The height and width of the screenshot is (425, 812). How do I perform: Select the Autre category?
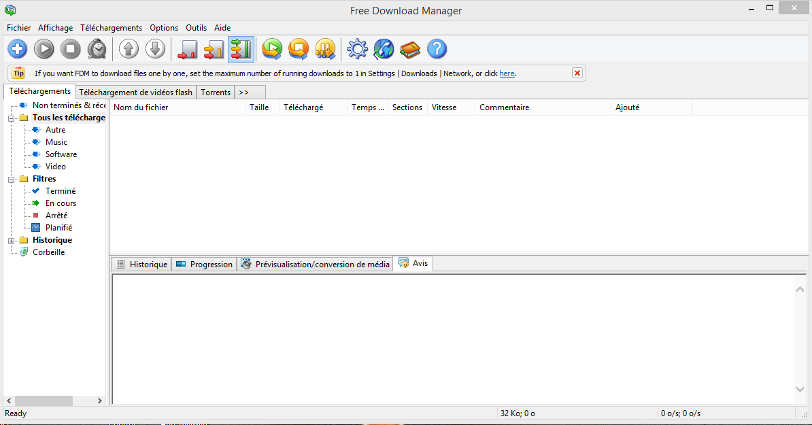click(55, 130)
